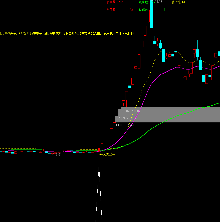The height and width of the screenshot is (222, 220).
Task: Click the solid red candle above the star
Action: (99, 150)
